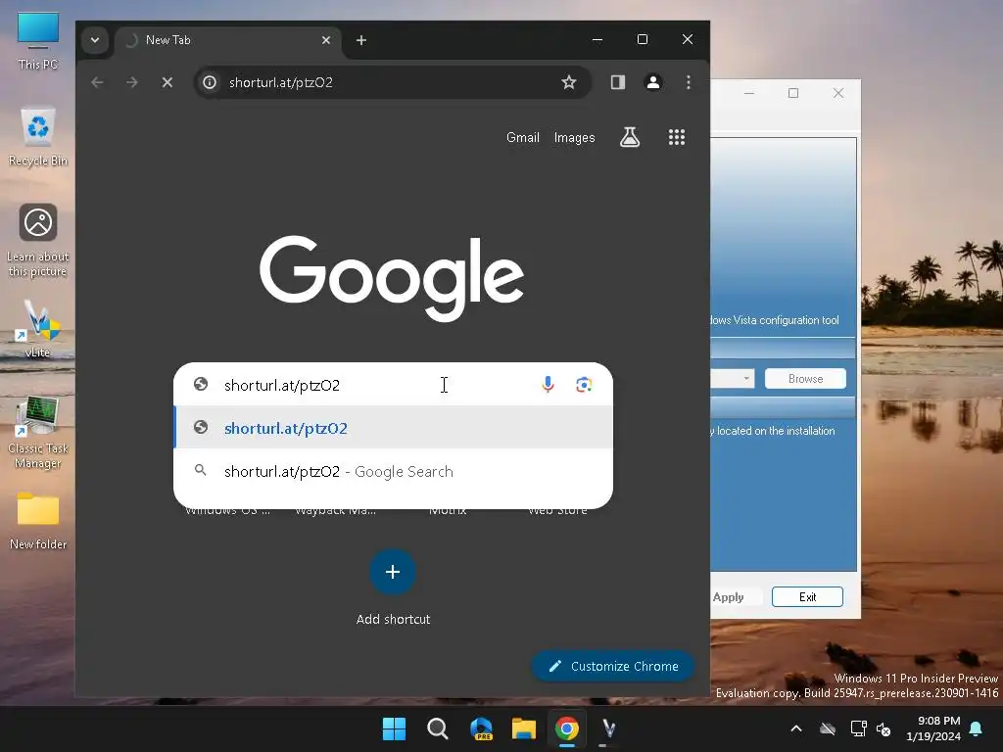This screenshot has width=1003, height=752.
Task: Click the Chrome taskbar icon
Action: click(567, 728)
